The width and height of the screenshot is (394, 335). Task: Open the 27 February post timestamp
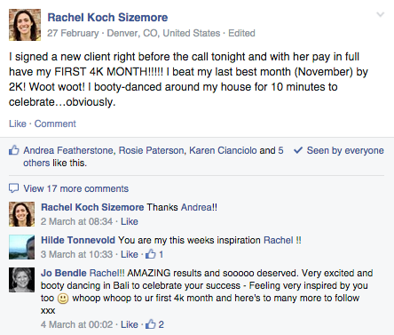73,33
